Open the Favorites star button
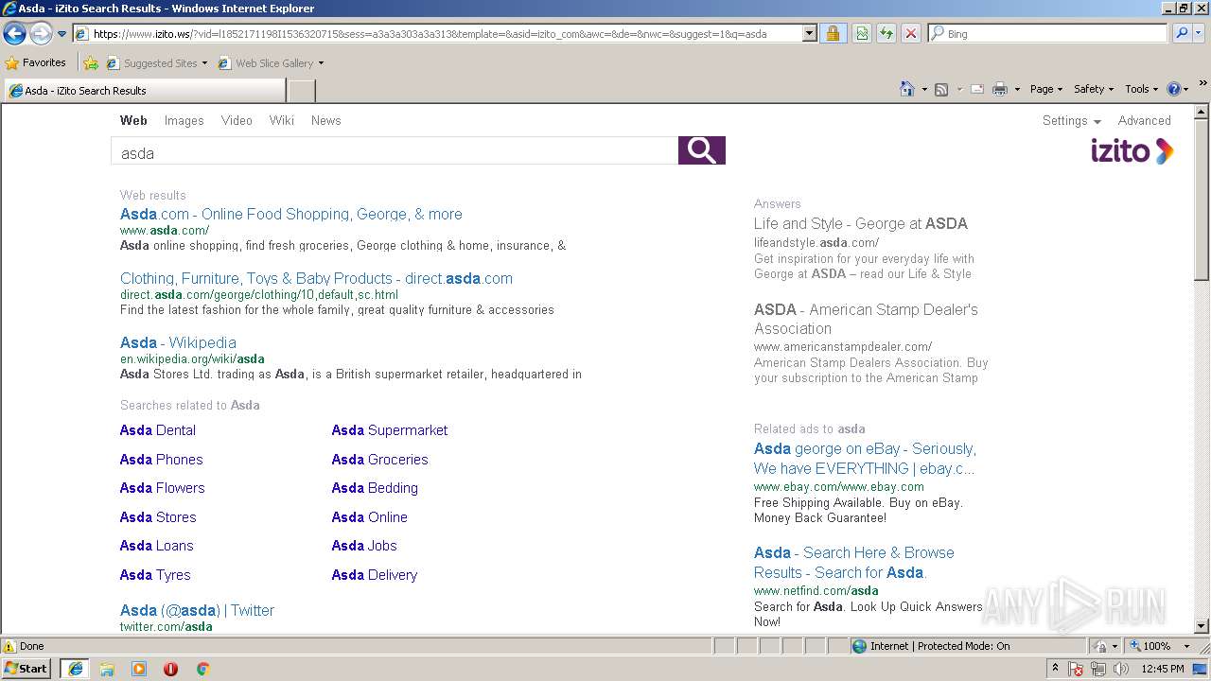This screenshot has height=681, width=1211. point(36,63)
